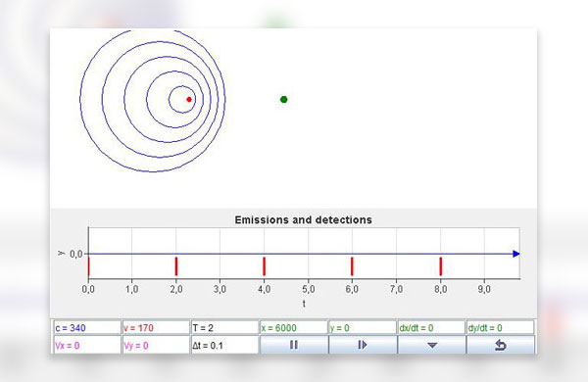Screen dimensions: 588x382
Task: Select the red source dot
Action: click(x=189, y=99)
